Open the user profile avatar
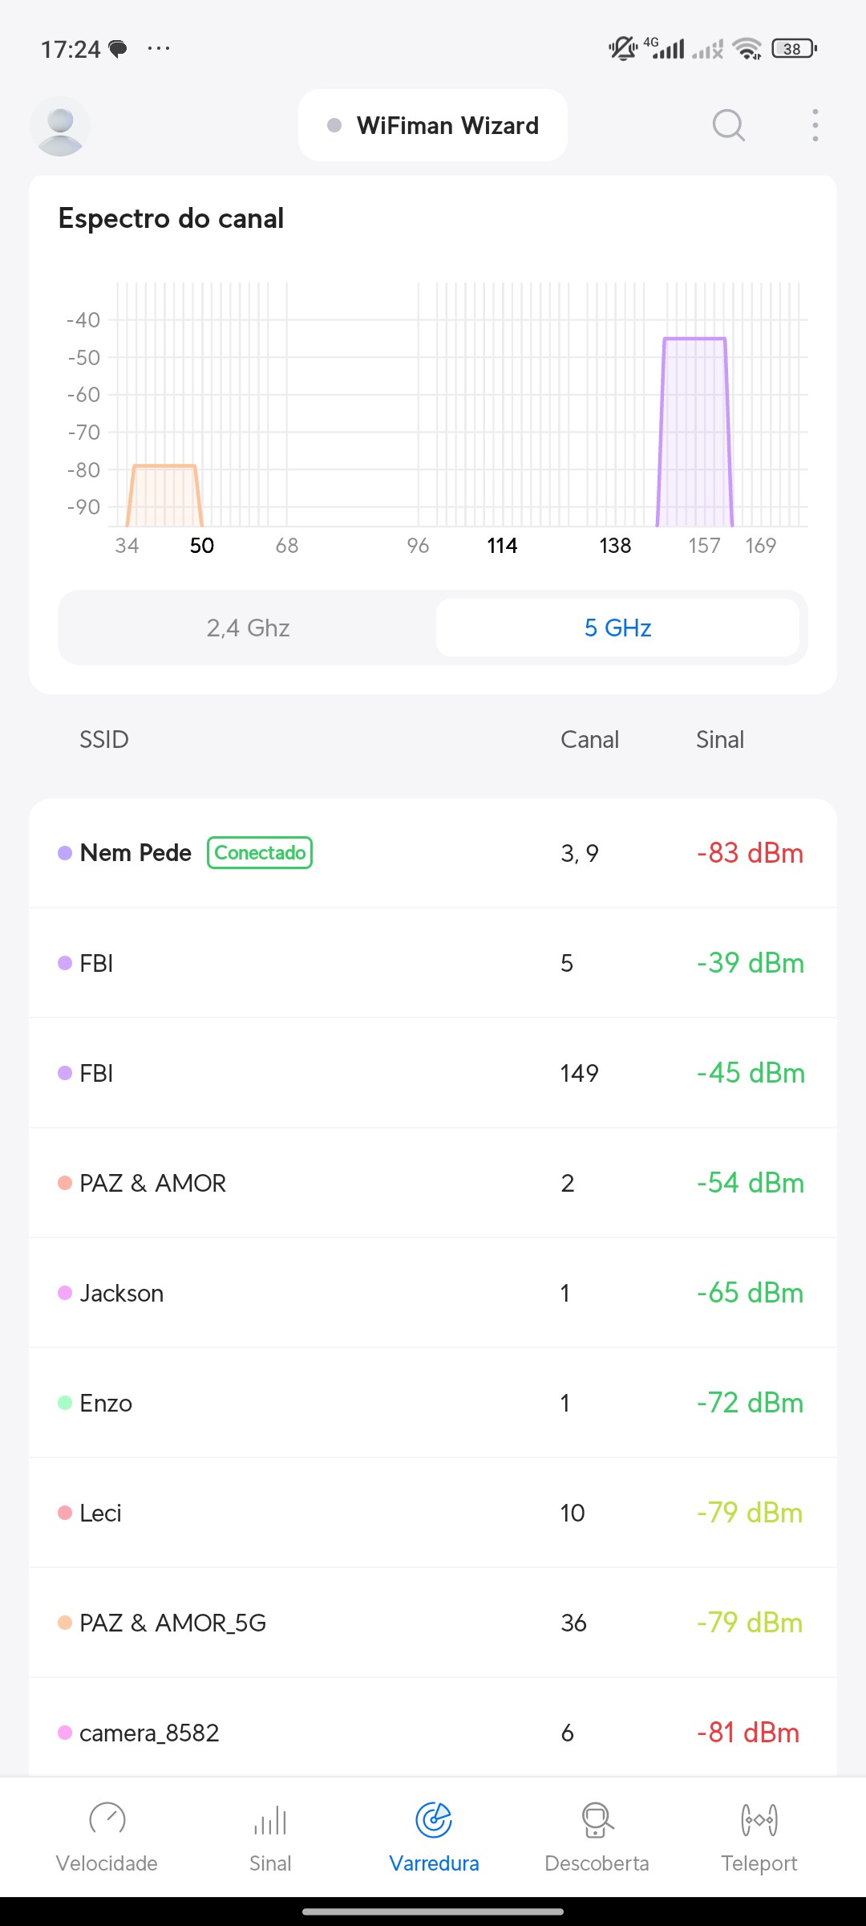Viewport: 866px width, 1926px height. tap(60, 126)
